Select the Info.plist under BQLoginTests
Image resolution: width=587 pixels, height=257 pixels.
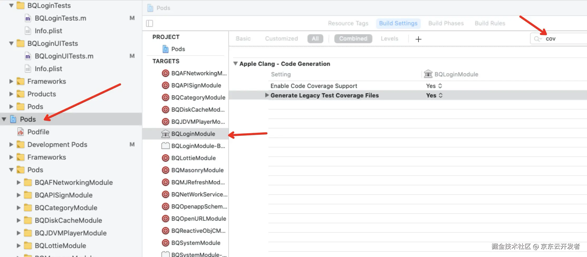49,31
